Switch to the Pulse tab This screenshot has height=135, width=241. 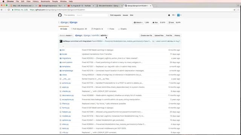point(111,29)
